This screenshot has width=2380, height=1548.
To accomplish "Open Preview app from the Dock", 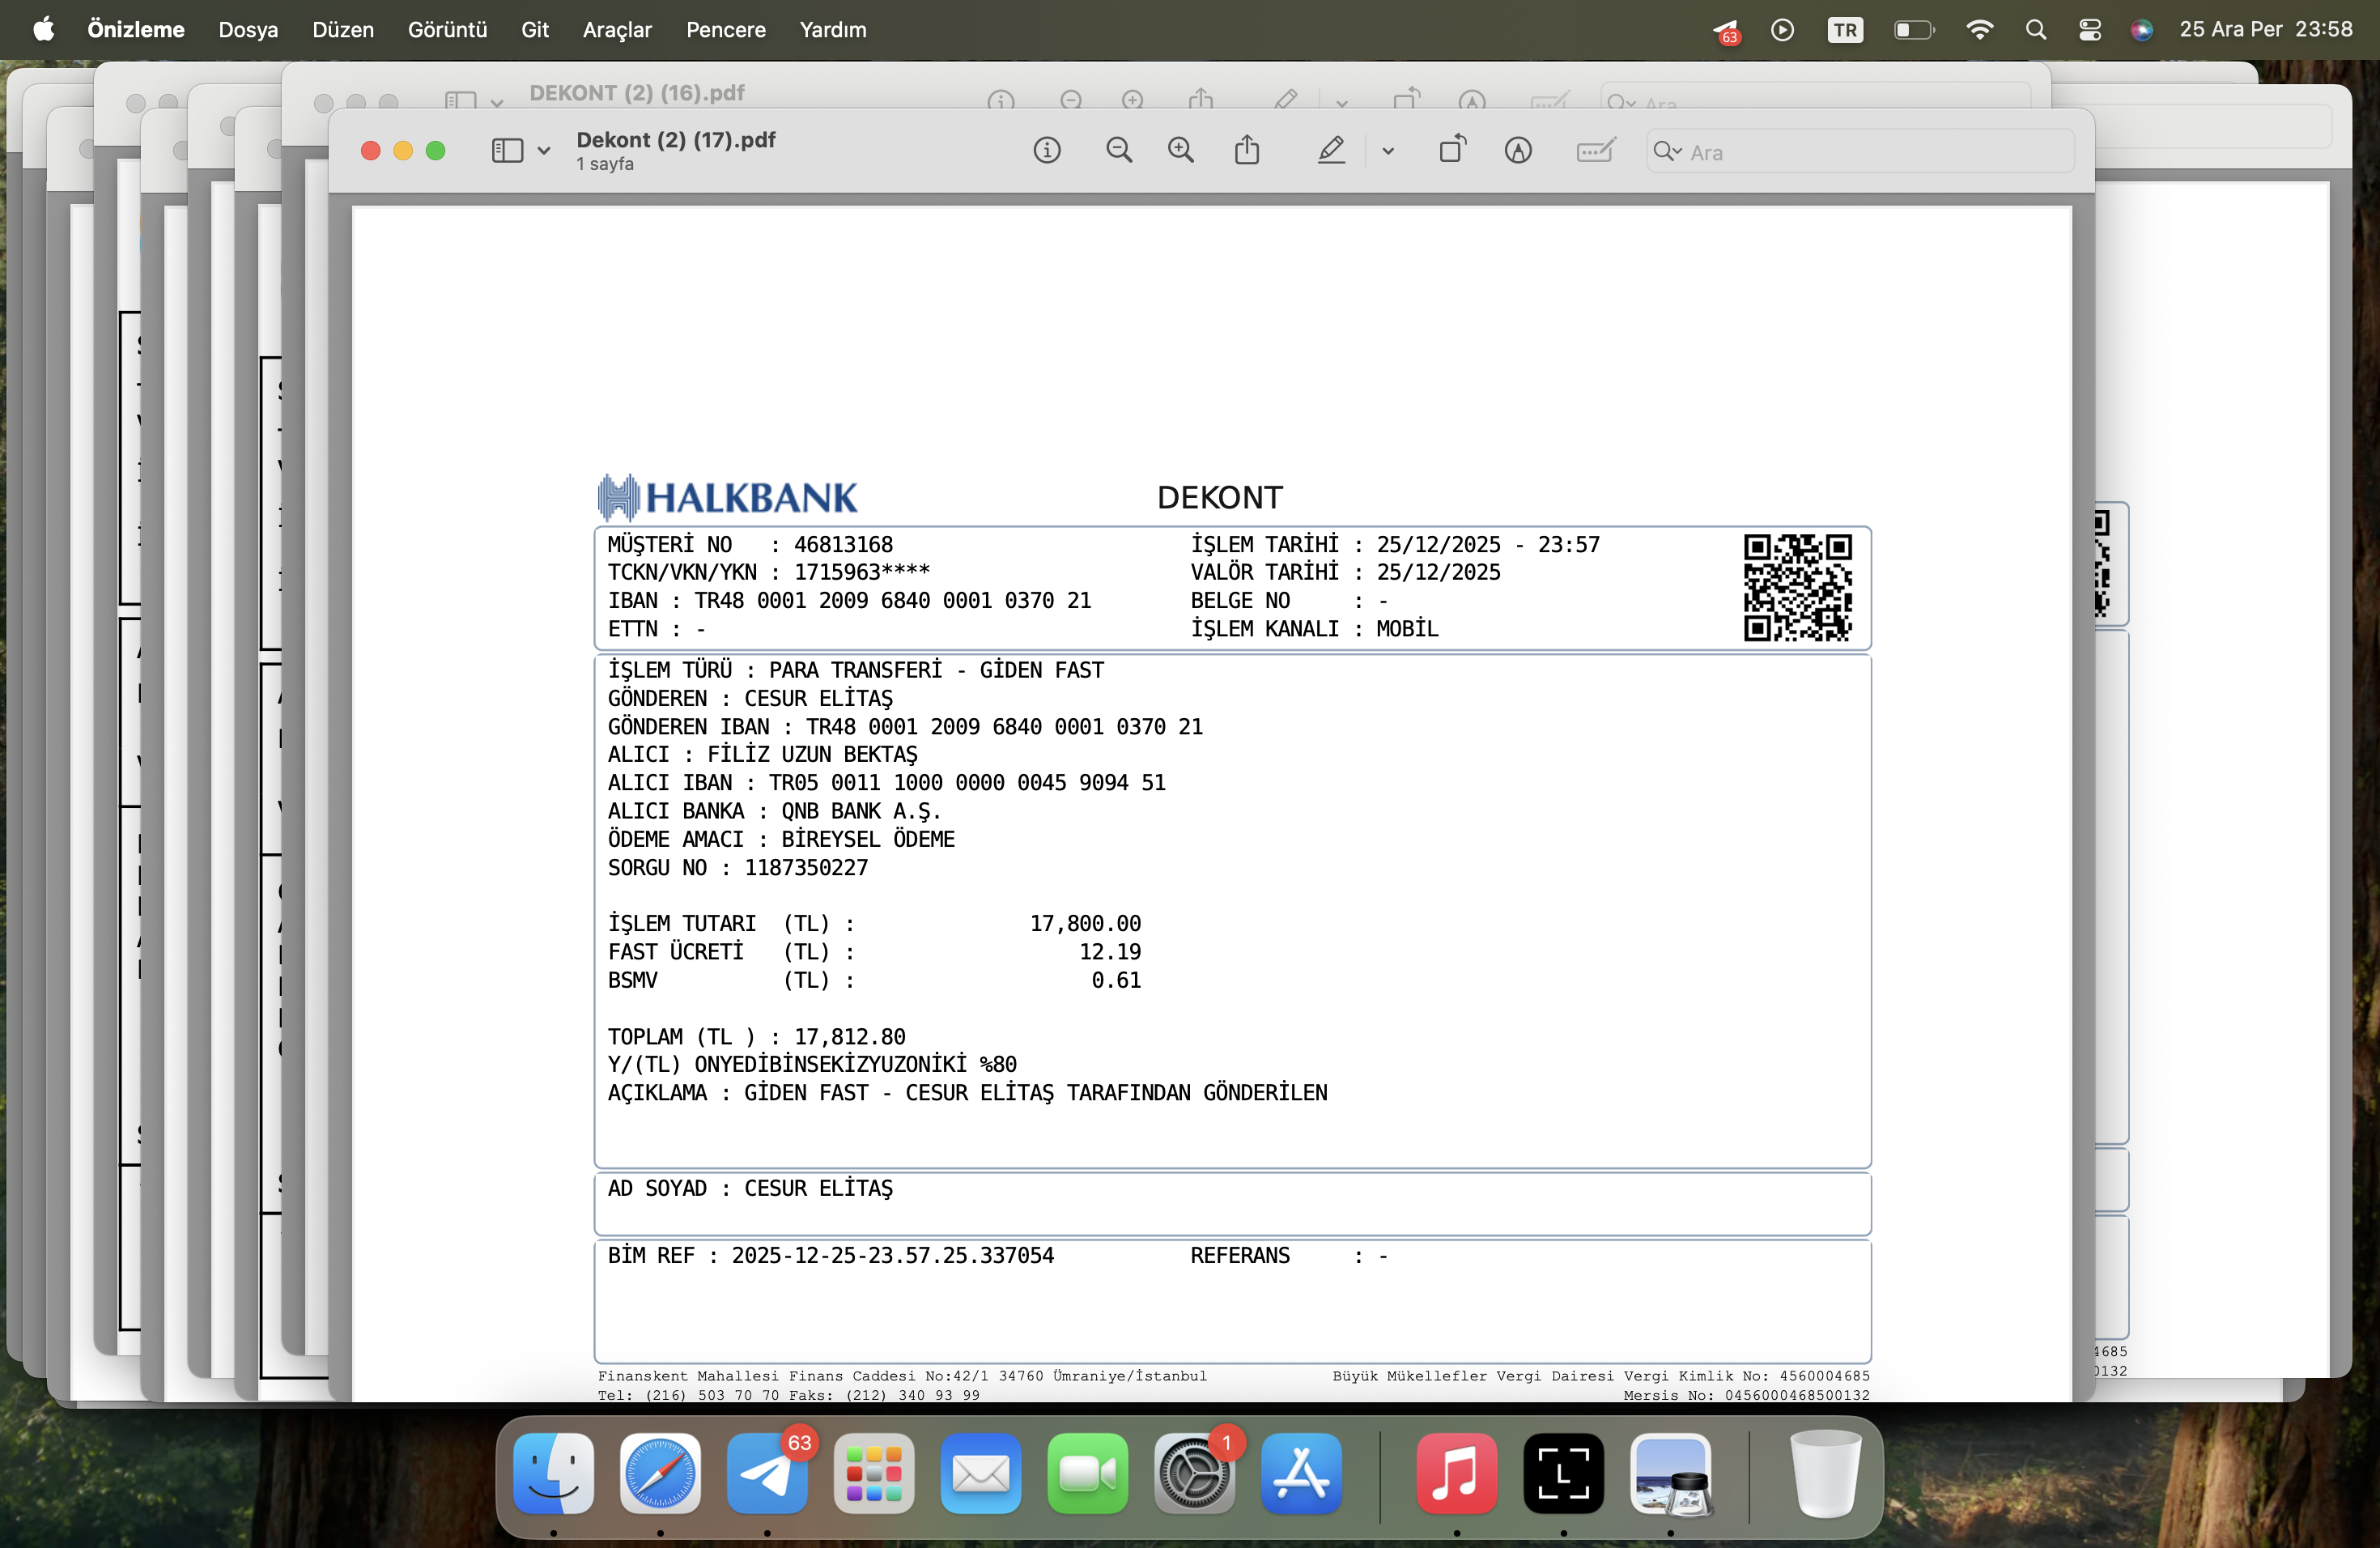I will (1671, 1473).
